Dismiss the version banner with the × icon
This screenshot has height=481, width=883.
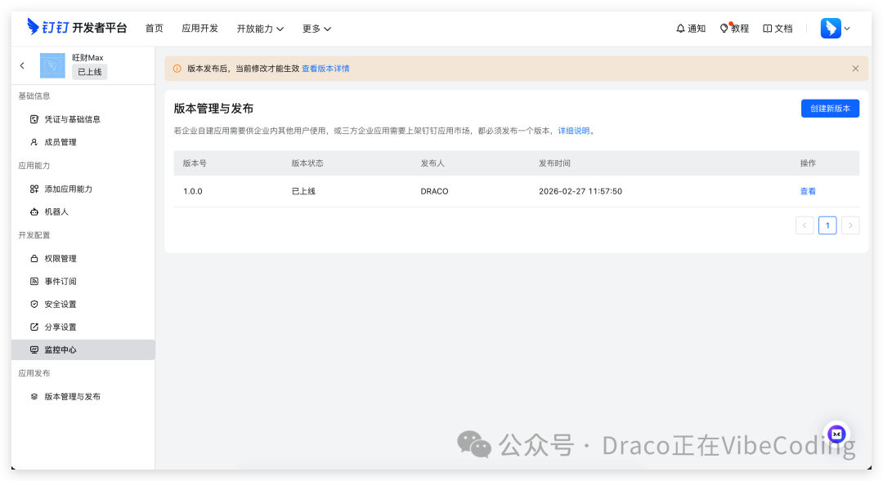pyautogui.click(x=855, y=69)
